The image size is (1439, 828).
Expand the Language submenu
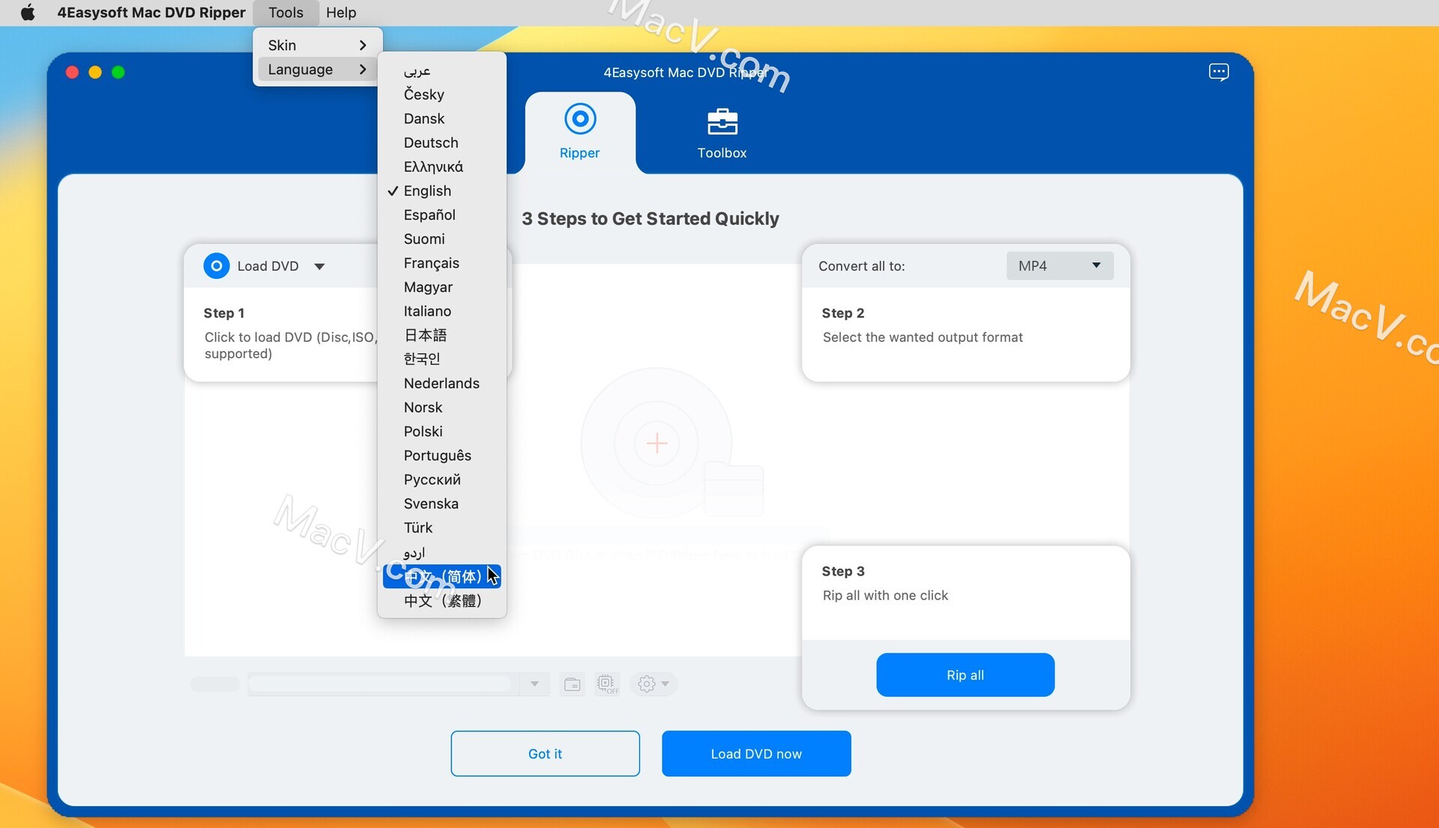coord(318,69)
